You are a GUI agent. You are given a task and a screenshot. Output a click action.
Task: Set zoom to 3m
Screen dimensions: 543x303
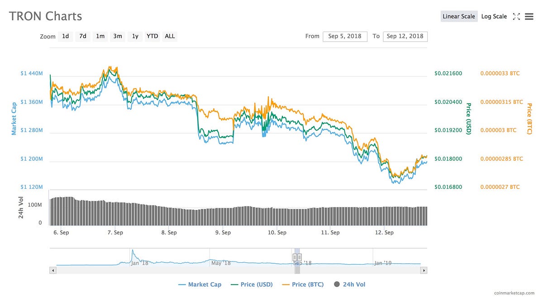coord(118,36)
